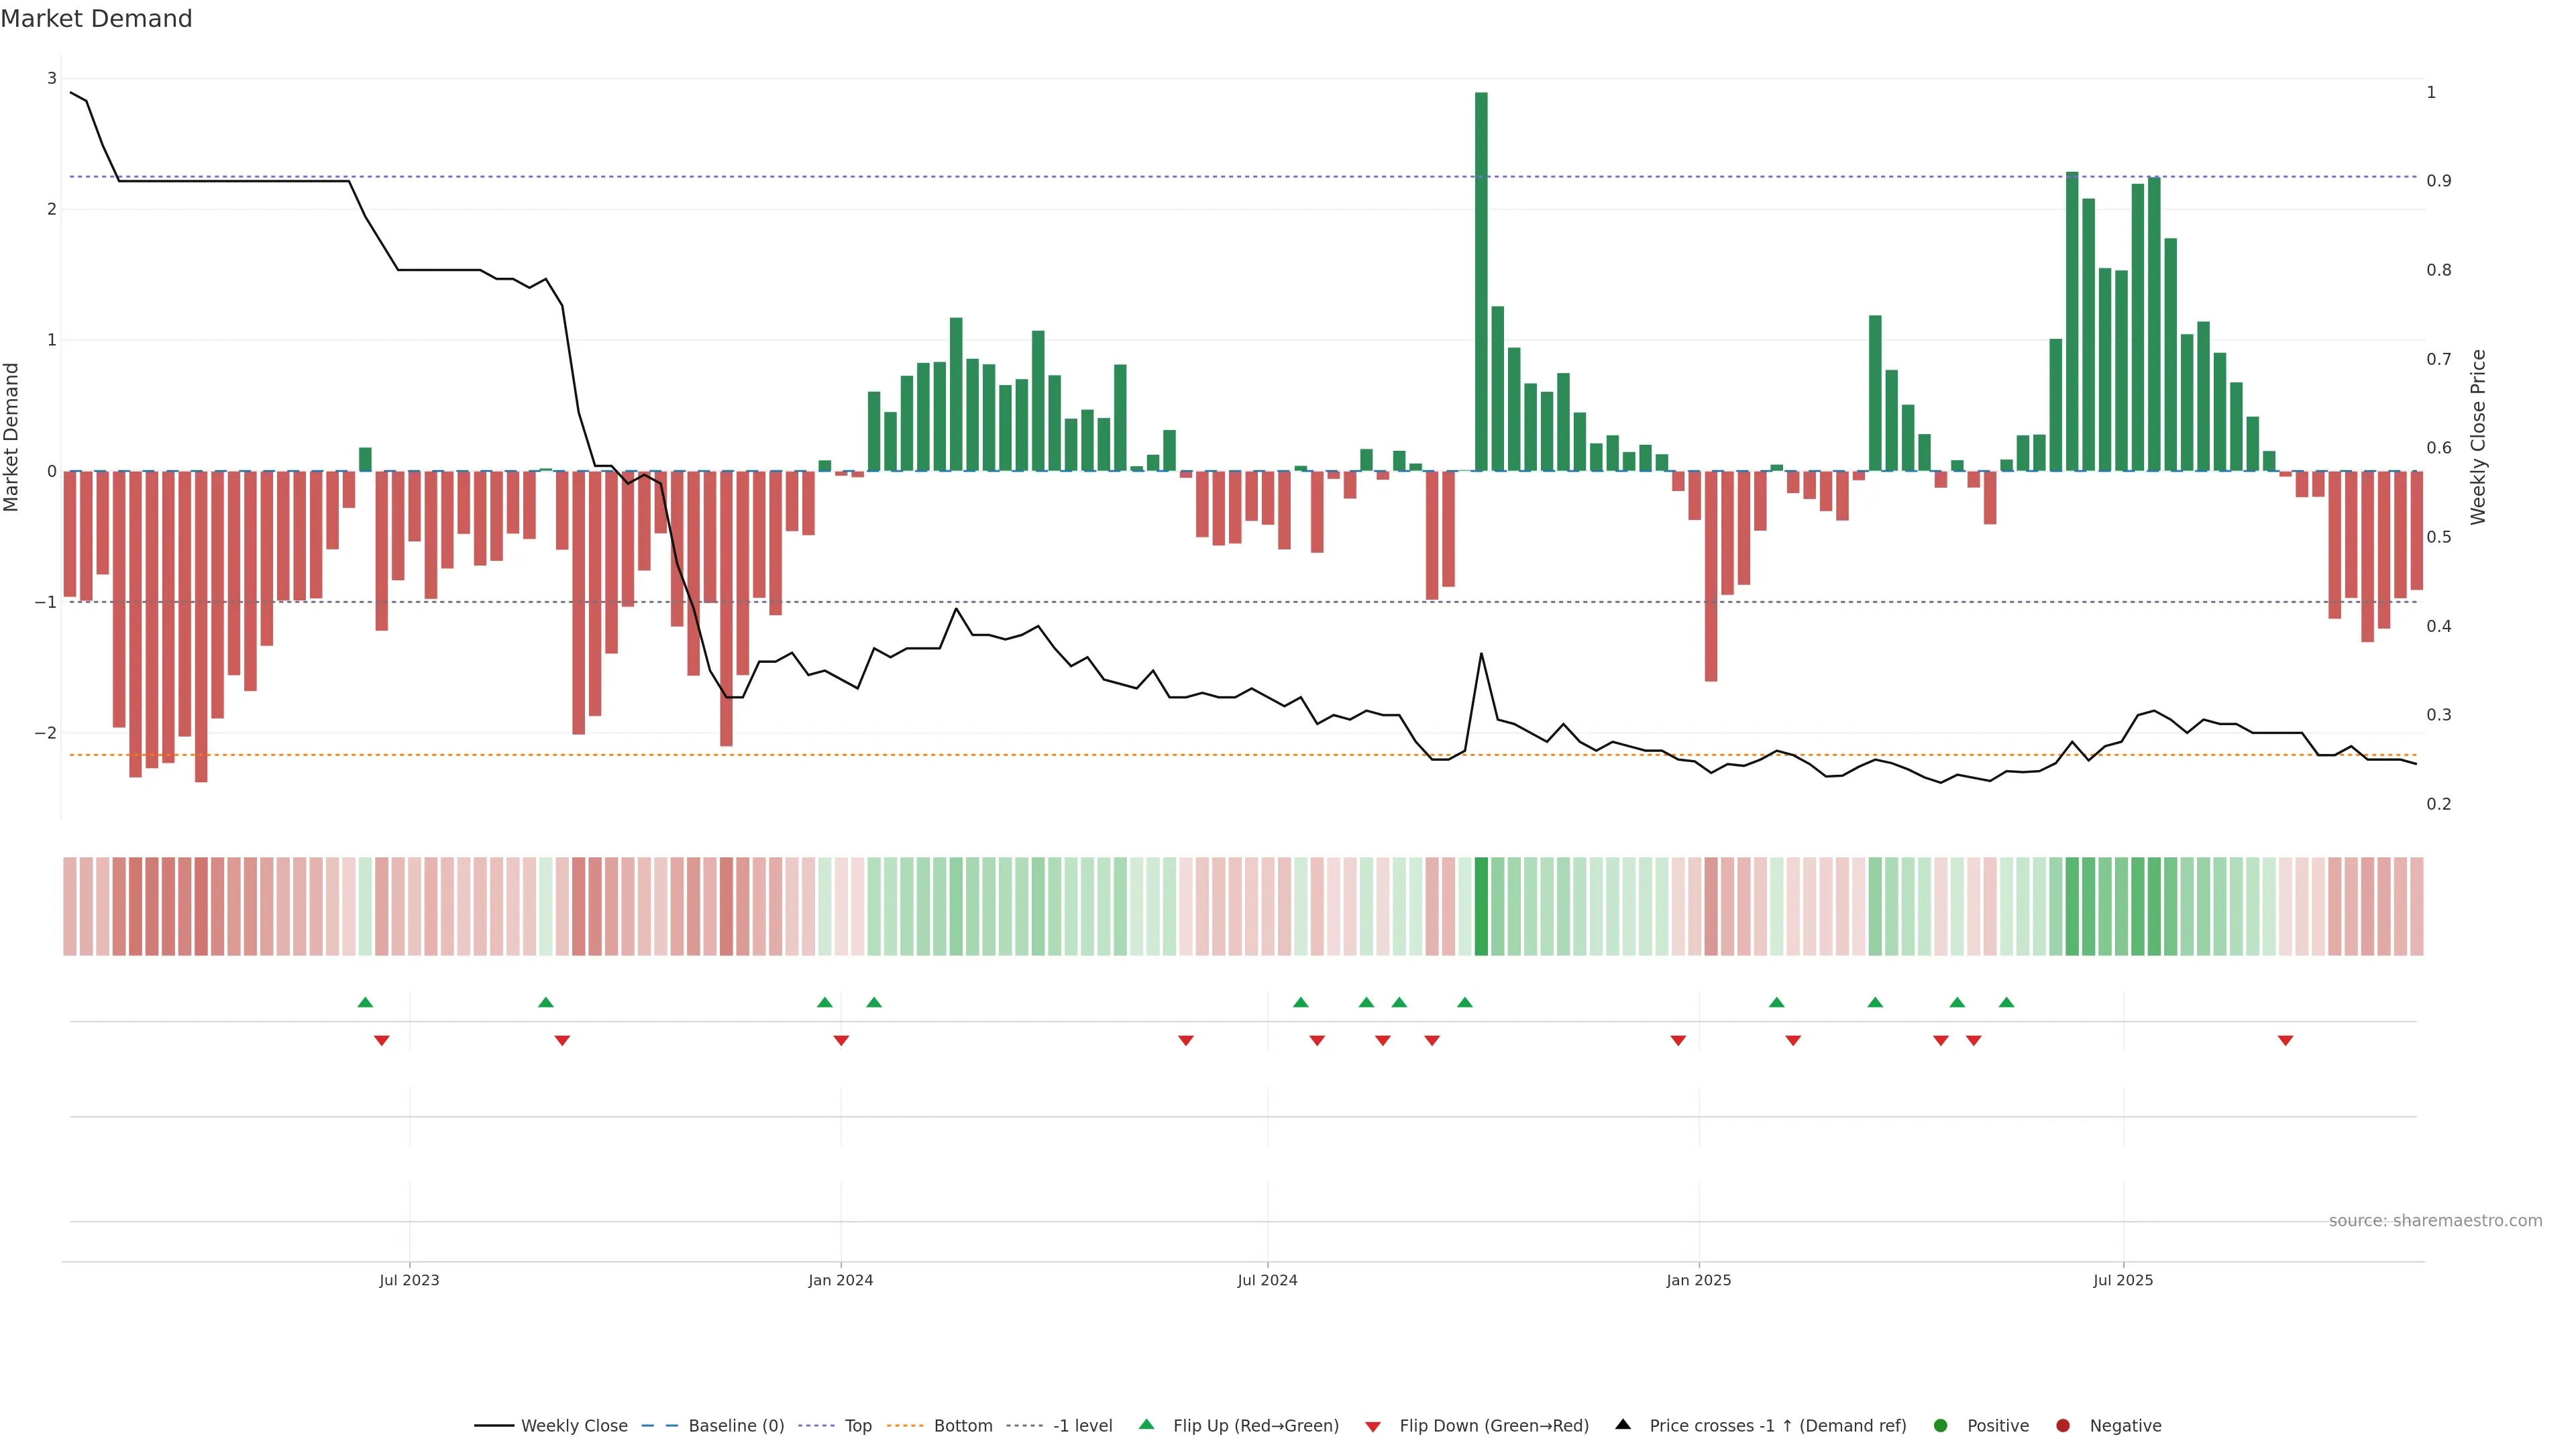The image size is (2576, 1449).
Task: Click the first green flip-up marker before Jul 2023
Action: (365, 1002)
